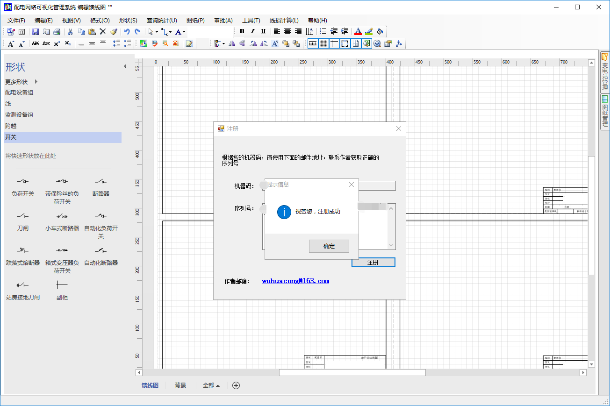Open the 查询统计(U) menu

[162, 21]
